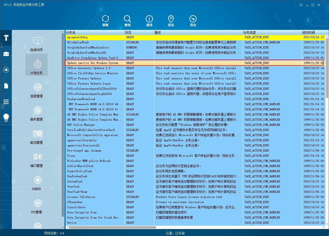This screenshot has width=329, height=236.
Task: Select the appuriverifierdaily row
Action: [x=196, y=140]
